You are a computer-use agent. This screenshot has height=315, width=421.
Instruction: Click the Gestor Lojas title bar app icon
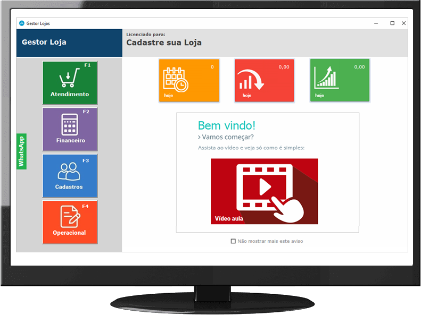click(x=21, y=23)
